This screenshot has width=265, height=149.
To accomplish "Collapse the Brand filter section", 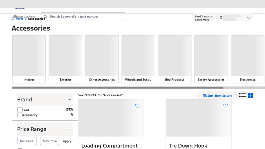I will [x=70, y=100].
